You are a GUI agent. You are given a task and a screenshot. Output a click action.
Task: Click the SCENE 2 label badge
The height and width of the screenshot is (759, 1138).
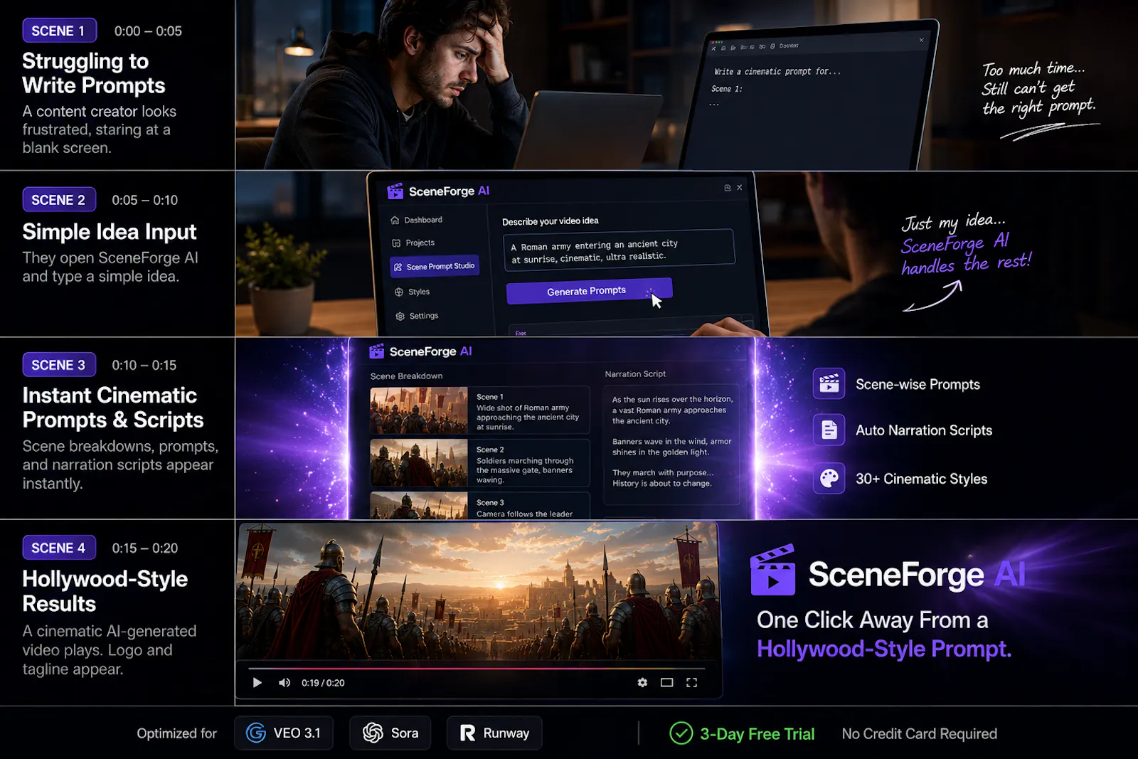(59, 200)
